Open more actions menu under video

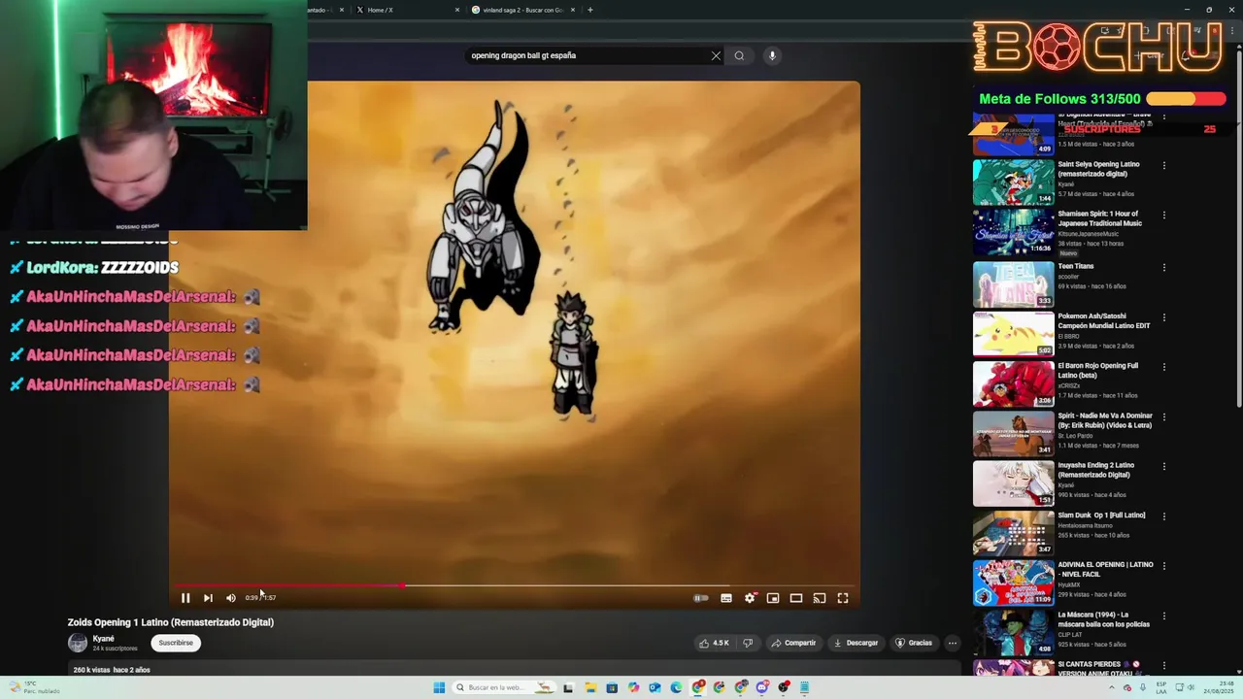953,643
